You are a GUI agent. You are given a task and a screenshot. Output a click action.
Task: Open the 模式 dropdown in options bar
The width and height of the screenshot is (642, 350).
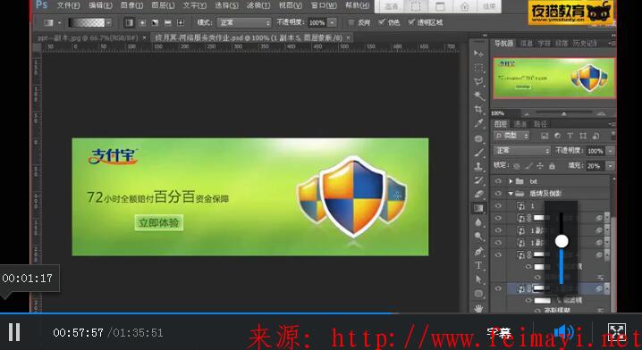tap(244, 22)
